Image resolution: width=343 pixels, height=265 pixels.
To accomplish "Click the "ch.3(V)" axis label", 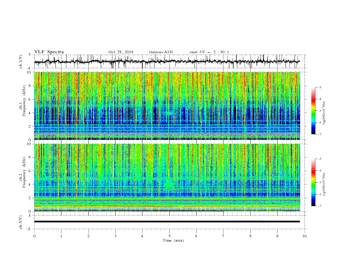I will tap(21, 222).
